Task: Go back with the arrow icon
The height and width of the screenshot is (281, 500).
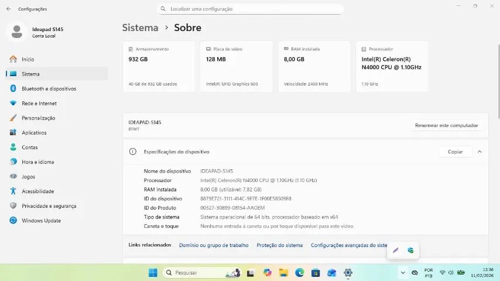Action: pos(9,9)
